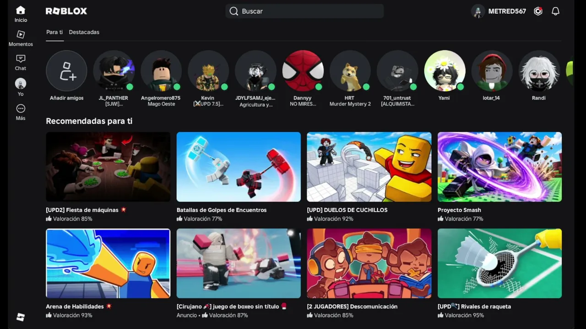
Task: Open Arena de Habilidades thumbnail
Action: [108, 264]
